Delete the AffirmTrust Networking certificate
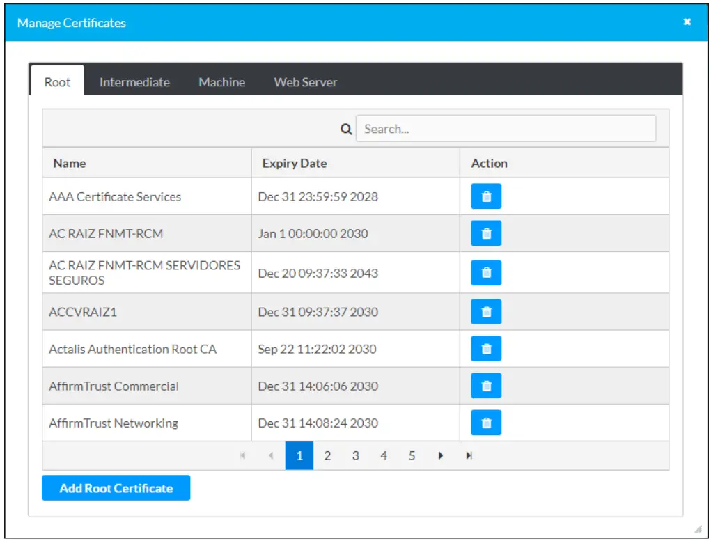This screenshot has height=541, width=711. [x=486, y=423]
